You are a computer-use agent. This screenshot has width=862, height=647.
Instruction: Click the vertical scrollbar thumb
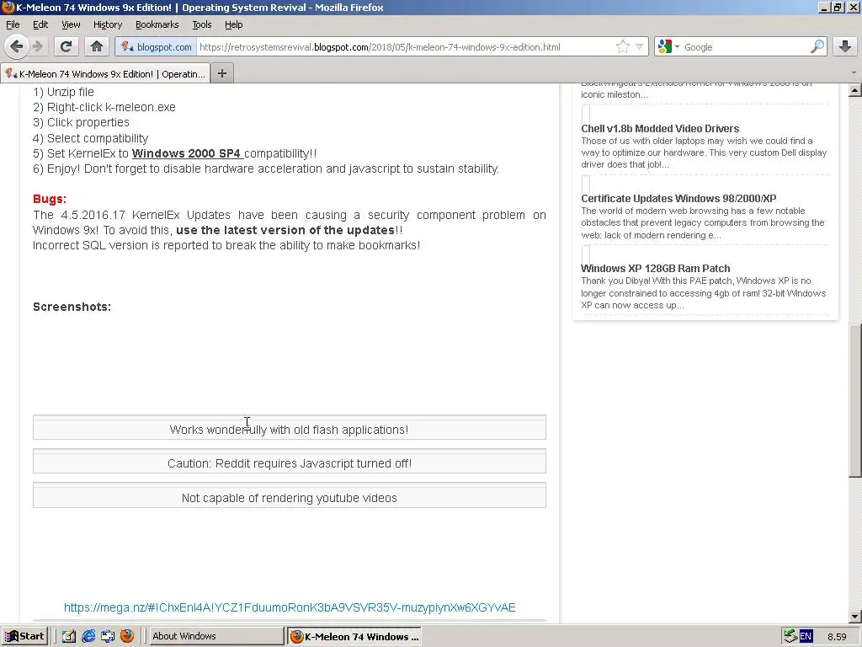point(855,400)
